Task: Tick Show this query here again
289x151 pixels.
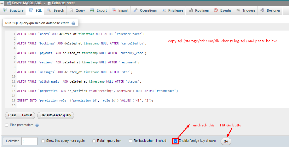Action: 43,141
